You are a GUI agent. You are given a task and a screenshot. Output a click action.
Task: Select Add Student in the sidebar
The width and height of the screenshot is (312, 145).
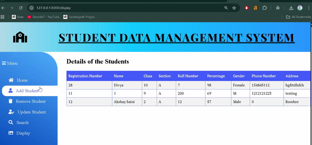[27, 91]
